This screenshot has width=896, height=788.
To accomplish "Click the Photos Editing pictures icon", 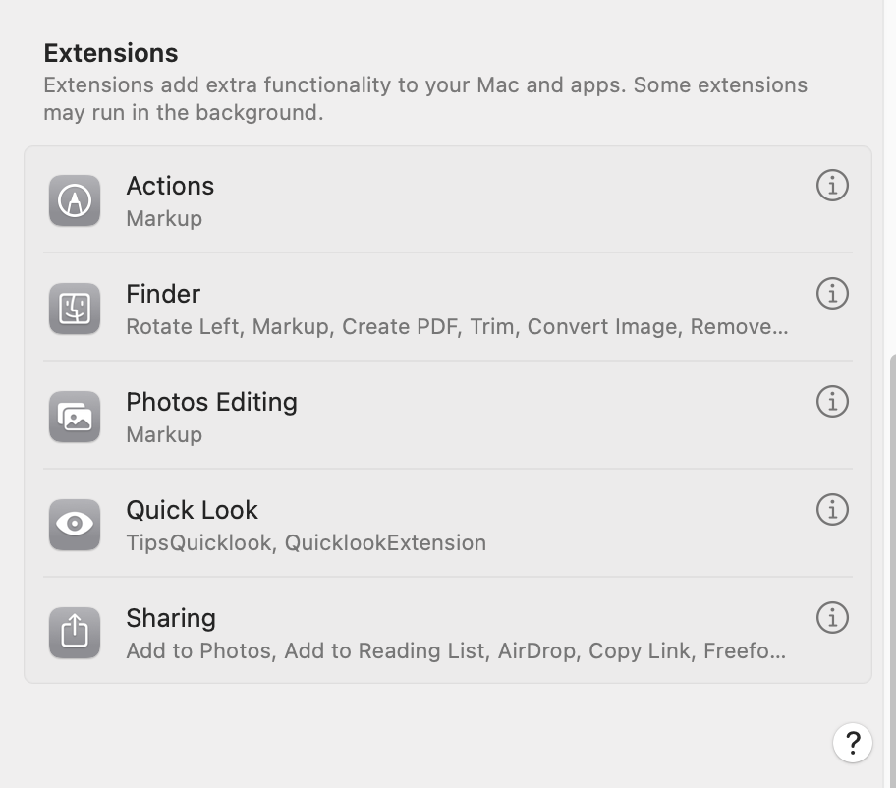I will tap(75, 417).
